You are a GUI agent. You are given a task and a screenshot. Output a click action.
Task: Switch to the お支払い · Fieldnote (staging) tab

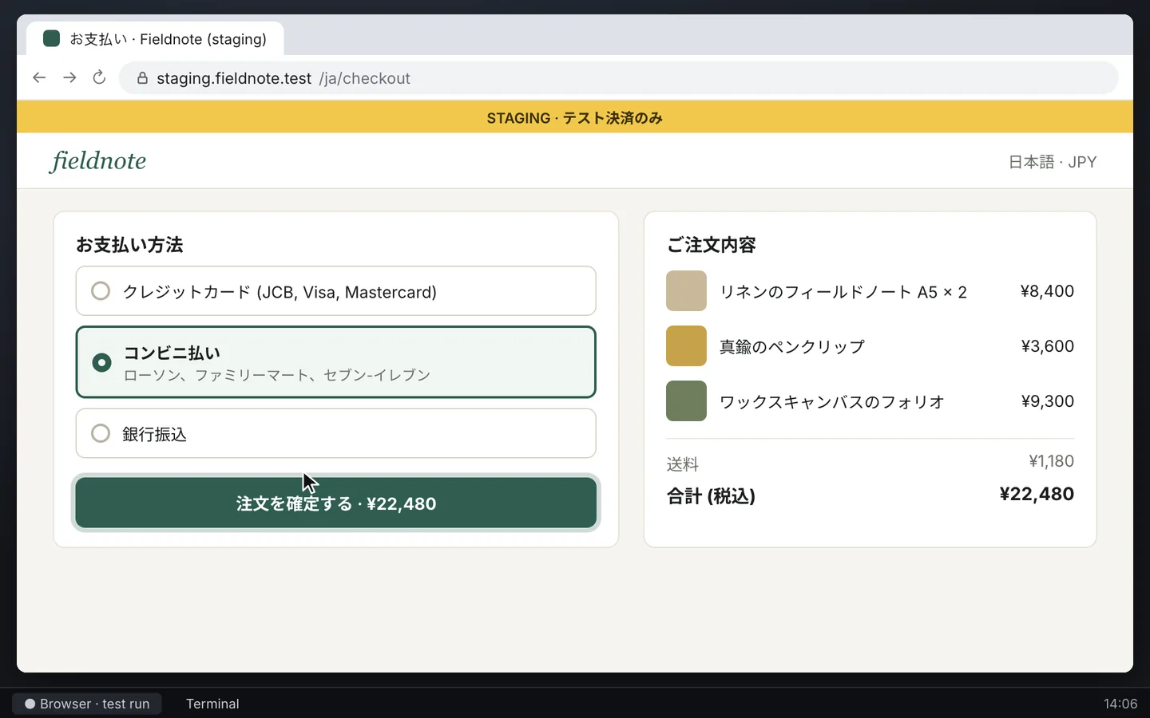[x=155, y=38]
